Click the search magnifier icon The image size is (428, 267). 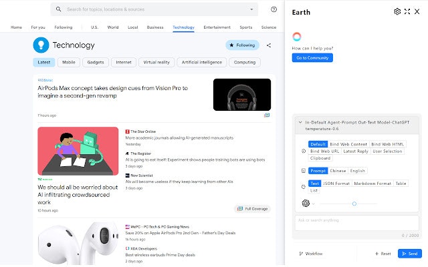[58, 9]
